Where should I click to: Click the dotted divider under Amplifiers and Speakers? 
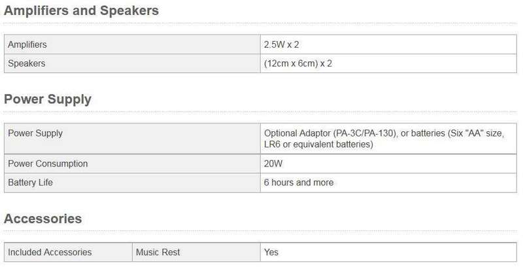point(260,24)
